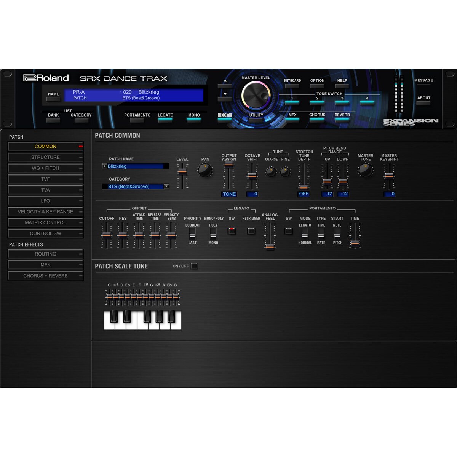Flip the Portamento Mode switch

[305, 233]
